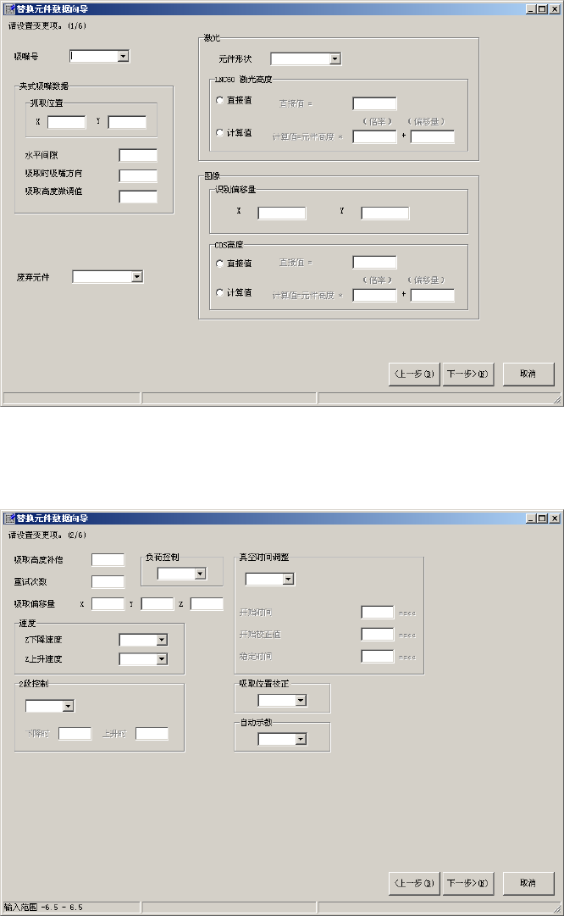The width and height of the screenshot is (564, 916).
Task: Focus the 下降时 input field
Action: tap(75, 734)
